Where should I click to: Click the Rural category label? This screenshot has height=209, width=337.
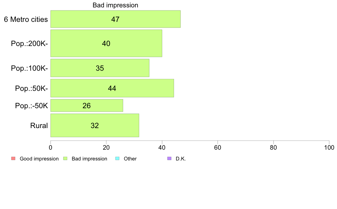pyautogui.click(x=39, y=126)
